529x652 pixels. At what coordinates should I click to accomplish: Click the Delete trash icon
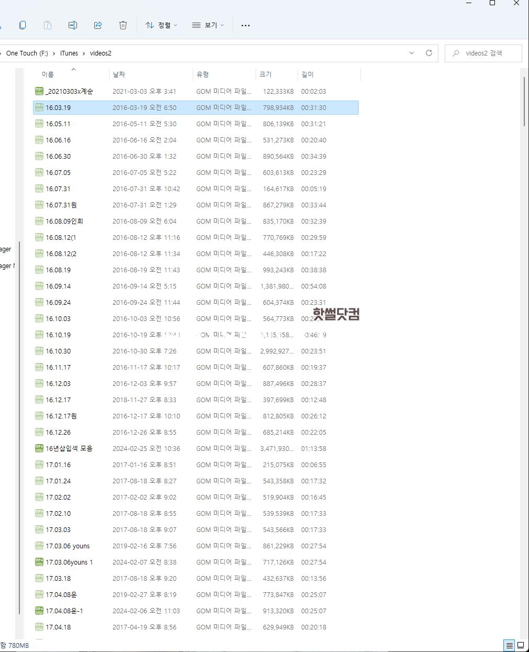[123, 25]
